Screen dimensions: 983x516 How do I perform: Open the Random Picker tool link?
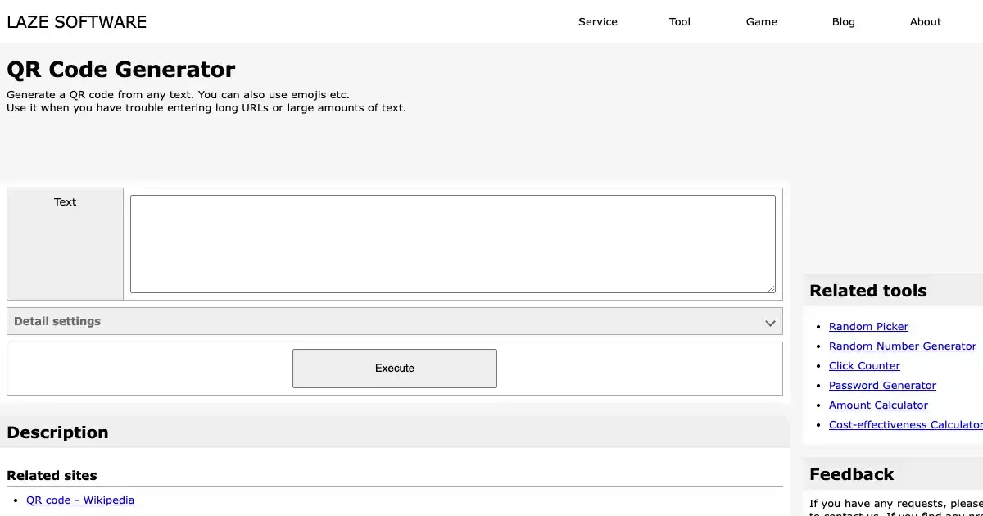click(868, 327)
